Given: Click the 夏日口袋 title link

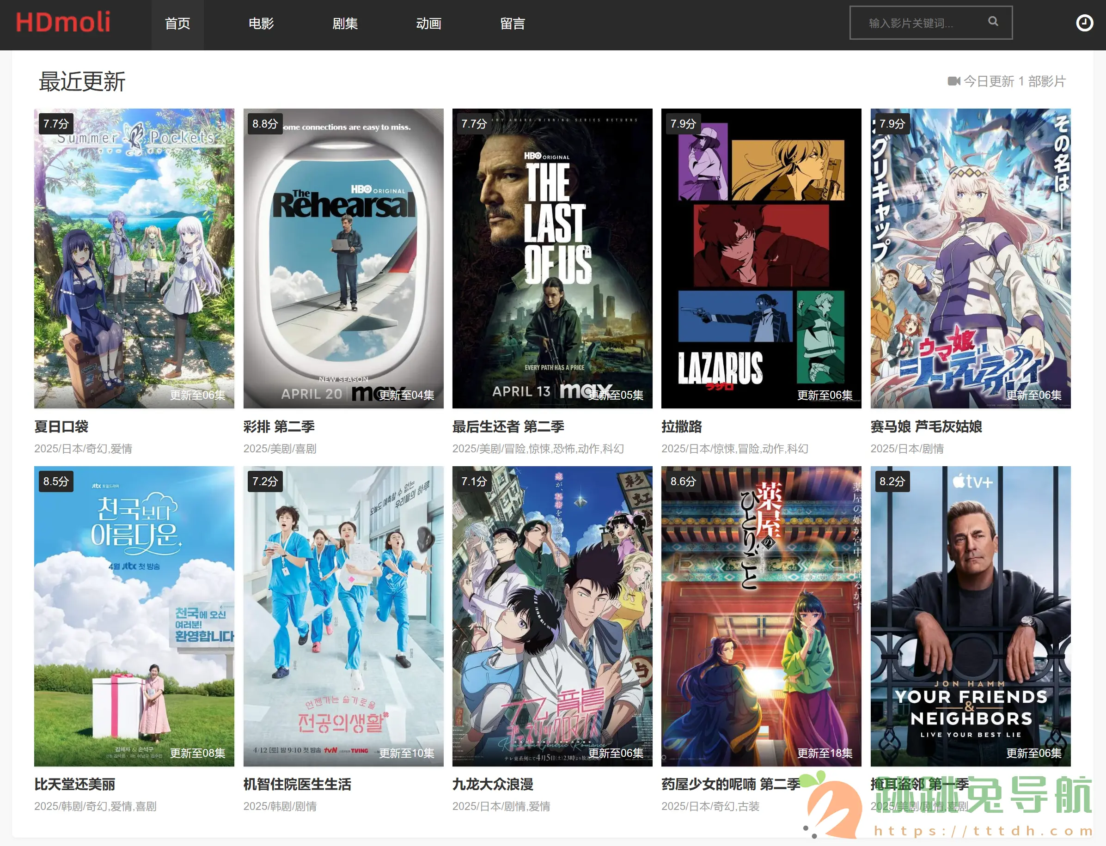Looking at the screenshot, I should click(61, 426).
